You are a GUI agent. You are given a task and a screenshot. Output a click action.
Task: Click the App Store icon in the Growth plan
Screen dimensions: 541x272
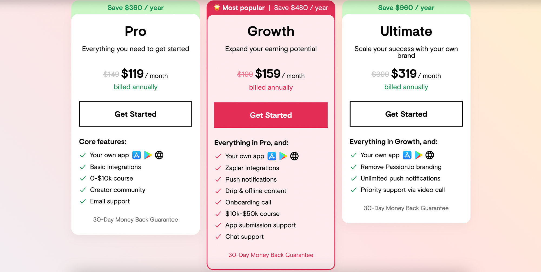(272, 156)
